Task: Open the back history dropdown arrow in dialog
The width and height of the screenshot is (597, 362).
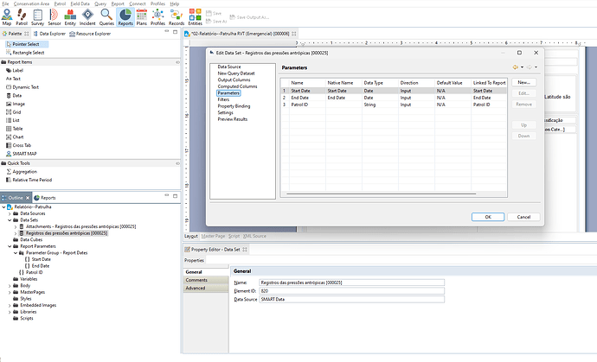Action: point(524,67)
